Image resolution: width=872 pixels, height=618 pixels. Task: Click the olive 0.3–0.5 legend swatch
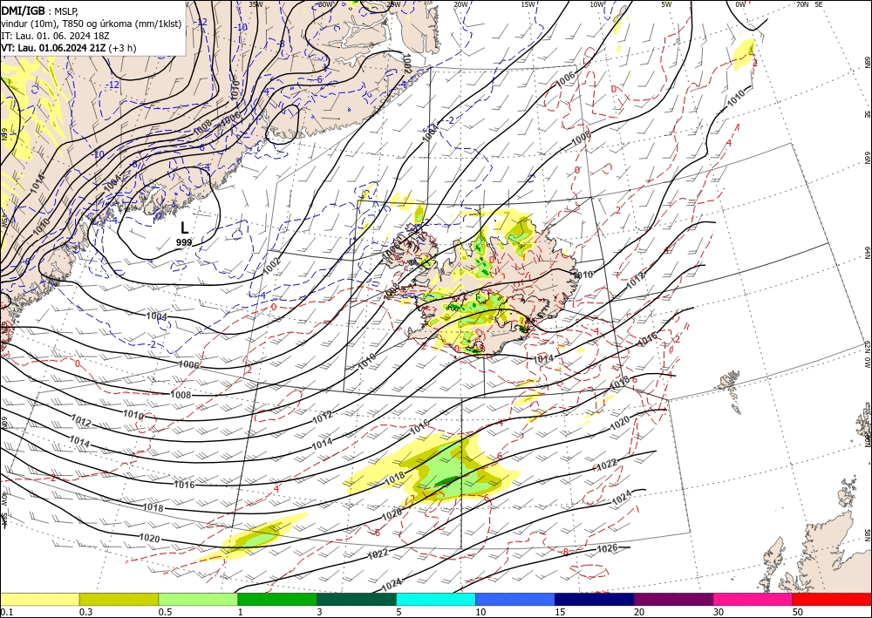click(x=119, y=600)
